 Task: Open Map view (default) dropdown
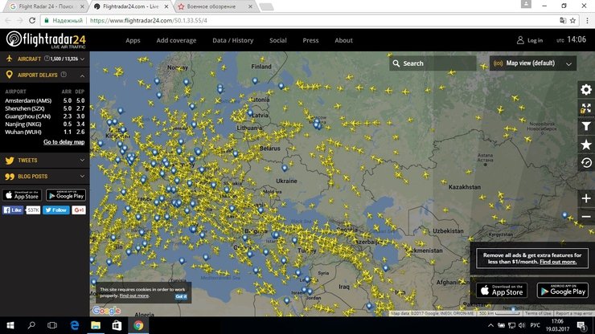click(x=534, y=63)
